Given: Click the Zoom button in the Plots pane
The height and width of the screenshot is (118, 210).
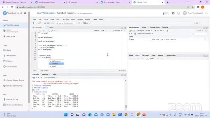Looking at the screenshot, I should coord(140,59).
